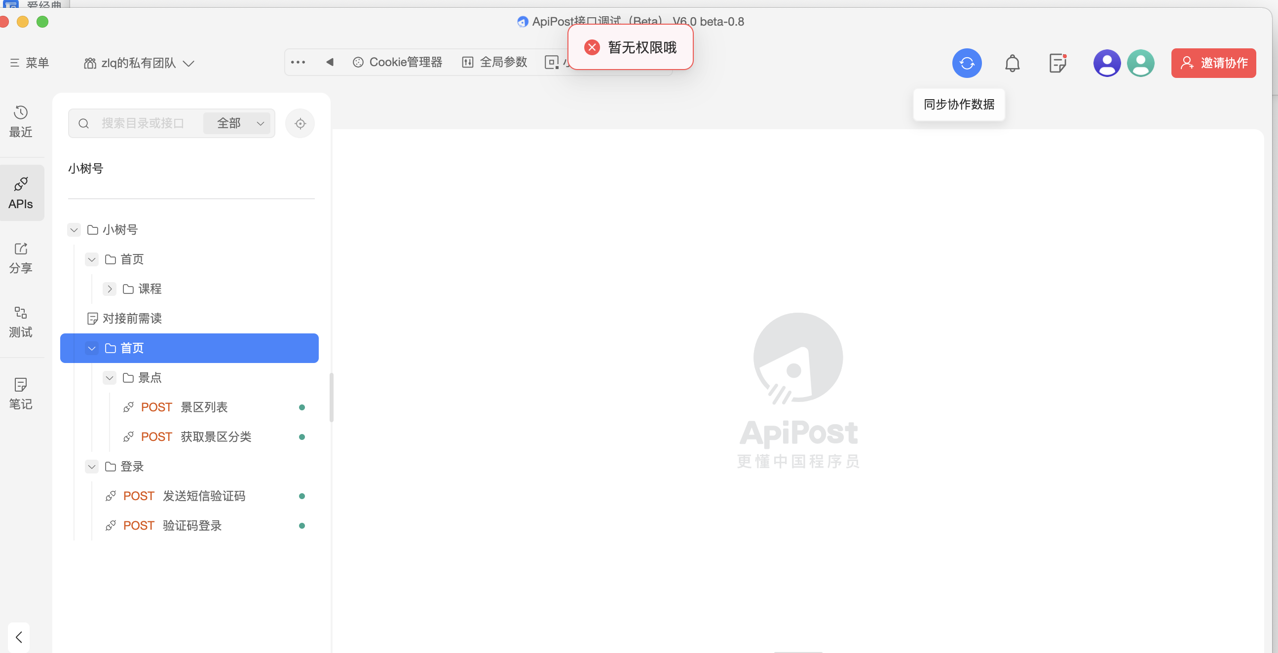Viewport: 1278px width, 653px height.
Task: Open 全局参数 settings
Action: click(x=494, y=62)
